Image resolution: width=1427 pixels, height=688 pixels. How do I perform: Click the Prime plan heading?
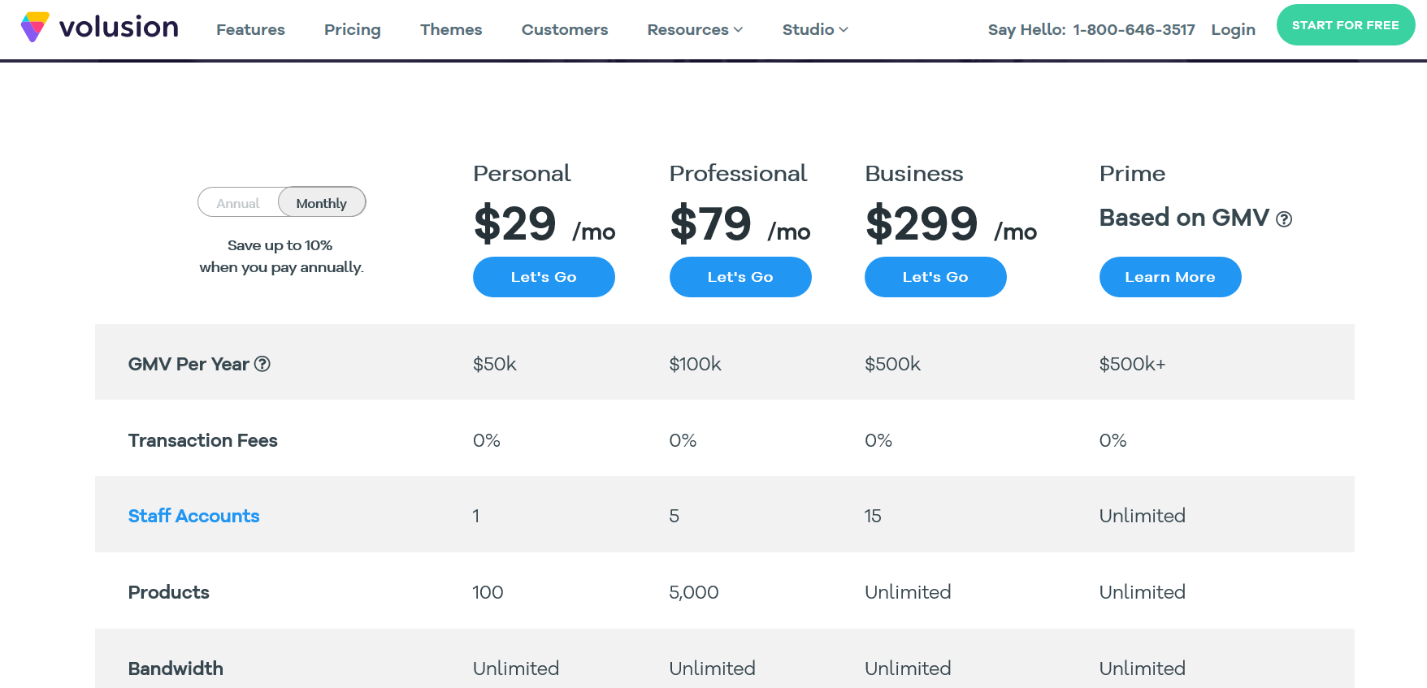(x=1132, y=173)
